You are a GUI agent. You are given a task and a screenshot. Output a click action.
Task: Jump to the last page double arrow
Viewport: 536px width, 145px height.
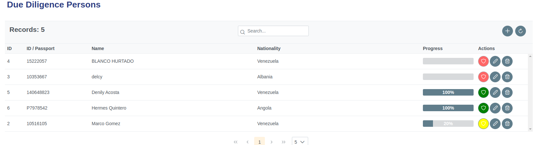tap(283, 142)
